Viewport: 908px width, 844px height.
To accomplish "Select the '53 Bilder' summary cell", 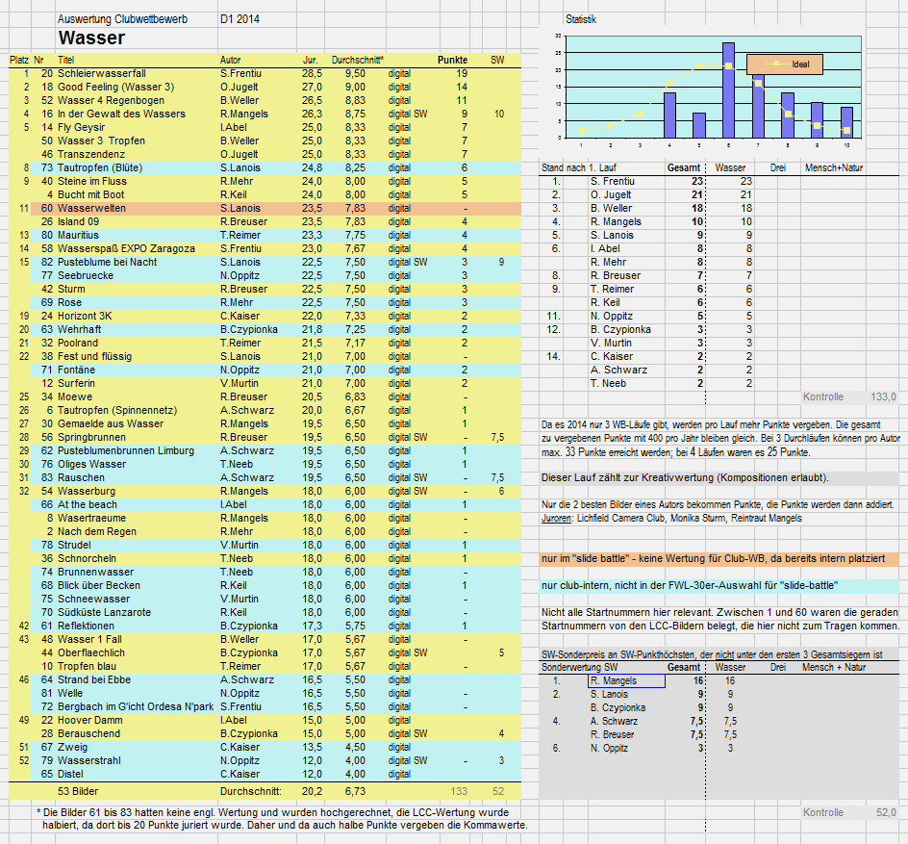I will point(78,791).
